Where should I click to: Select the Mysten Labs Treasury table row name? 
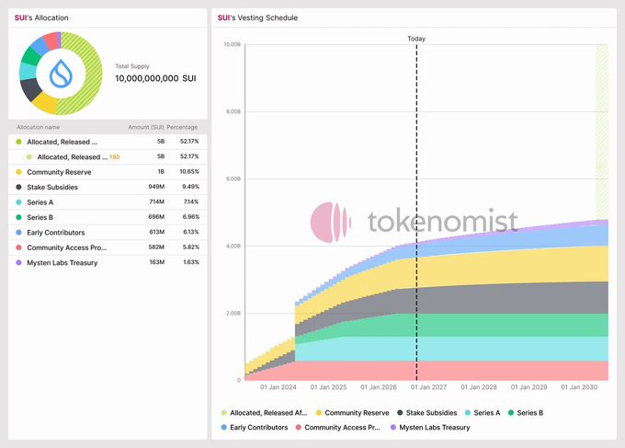coord(62,263)
